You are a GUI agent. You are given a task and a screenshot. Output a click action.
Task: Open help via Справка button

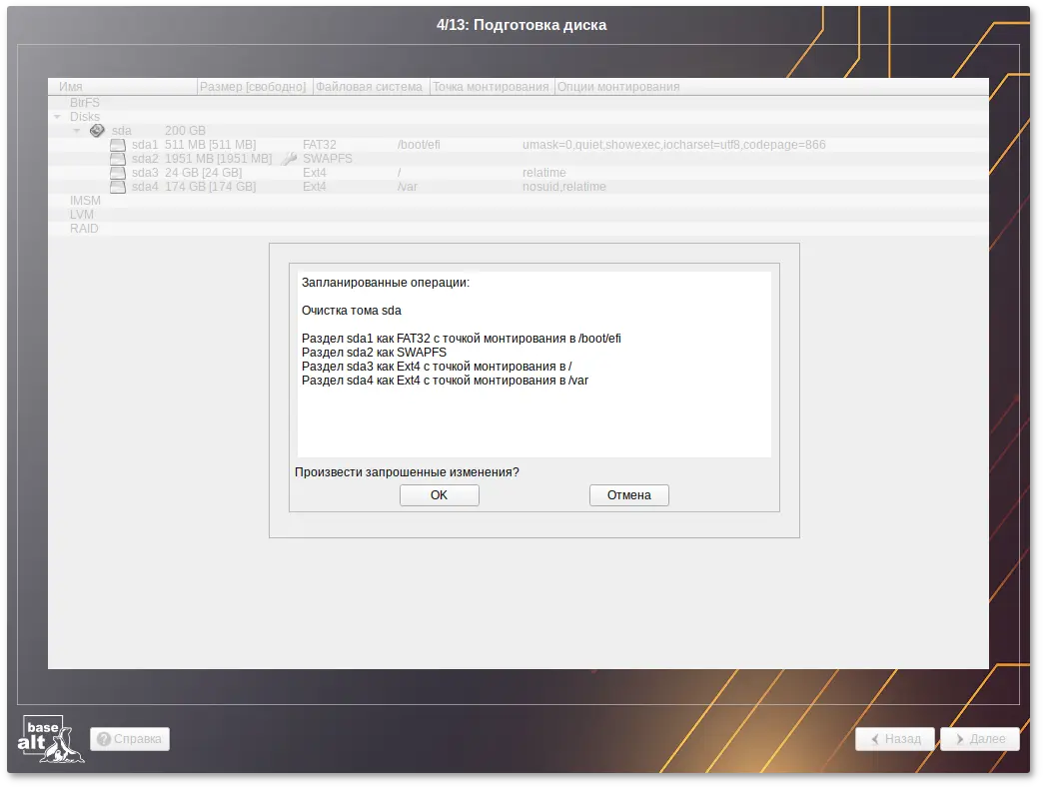pos(130,739)
